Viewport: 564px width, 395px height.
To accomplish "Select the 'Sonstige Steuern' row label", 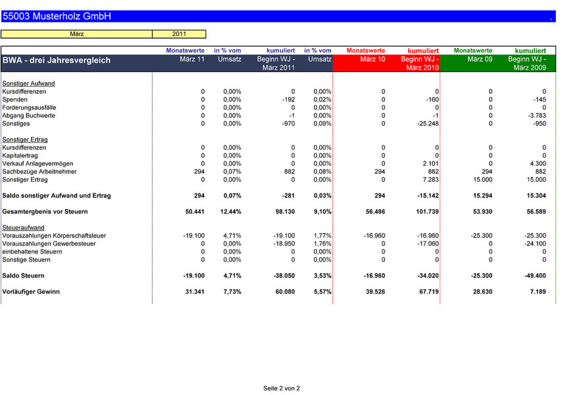I will 26,260.
